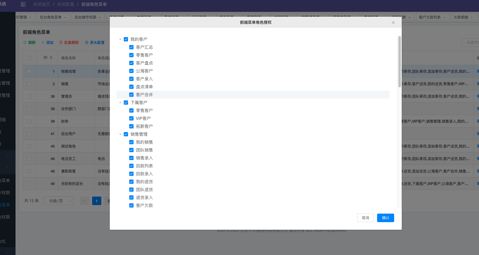This screenshot has width=479, height=255.
Task: Collapse 下属客户 tree node
Action: [120, 103]
